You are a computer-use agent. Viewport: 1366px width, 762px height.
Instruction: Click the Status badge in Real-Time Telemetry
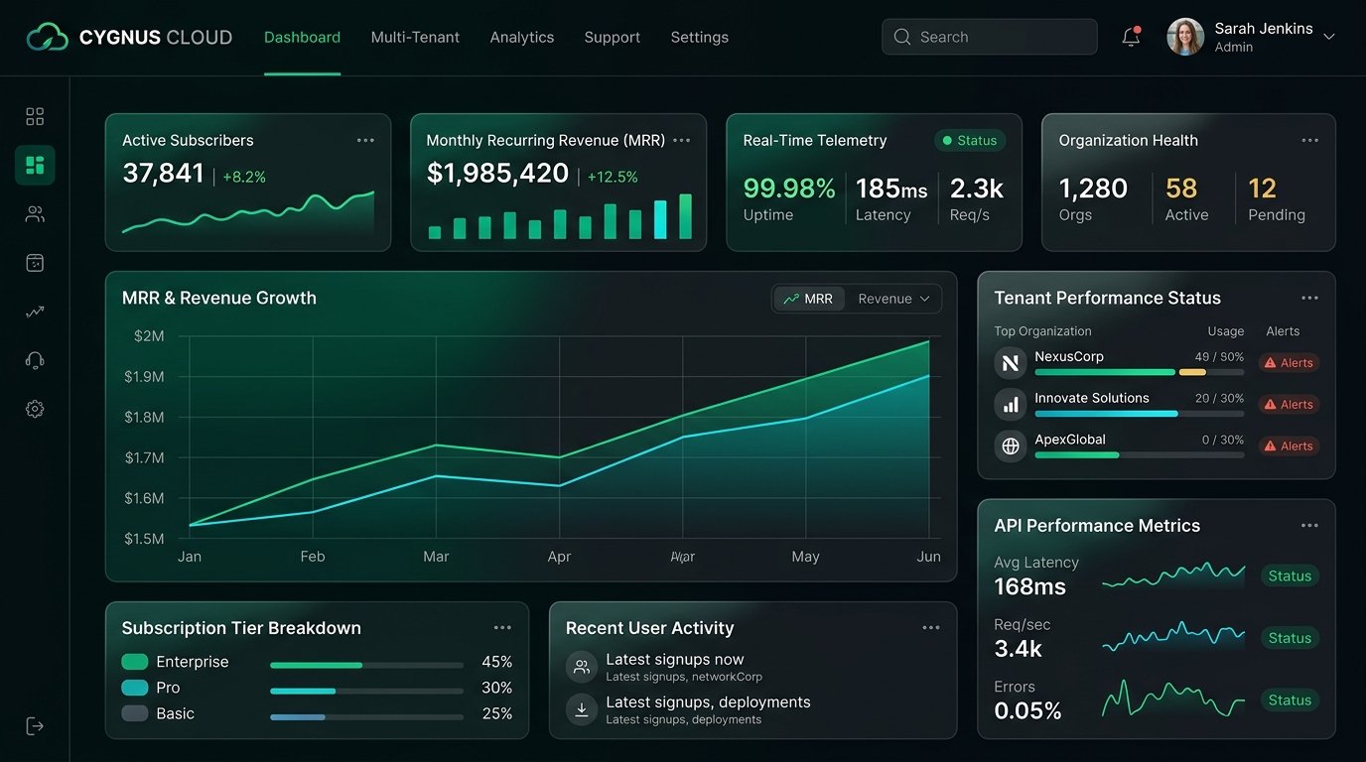pyautogui.click(x=970, y=141)
